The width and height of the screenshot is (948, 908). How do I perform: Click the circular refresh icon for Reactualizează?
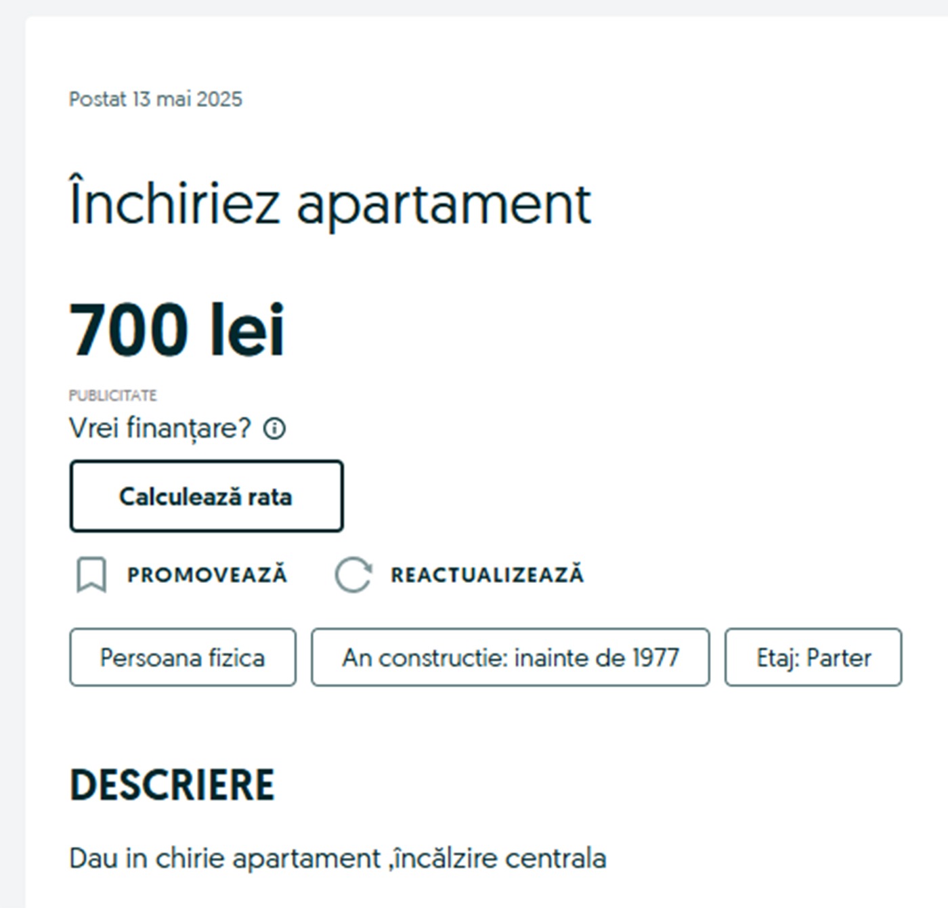coord(353,575)
